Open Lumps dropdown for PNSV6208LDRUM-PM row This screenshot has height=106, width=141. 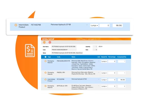coord(104,61)
